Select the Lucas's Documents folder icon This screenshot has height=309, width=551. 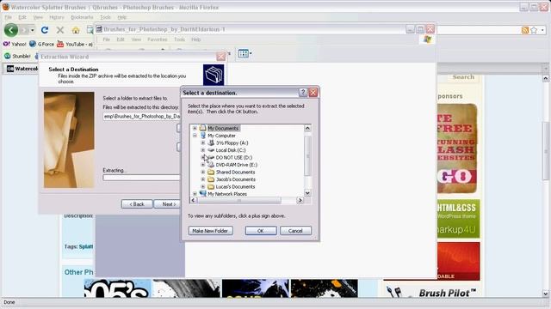211,187
